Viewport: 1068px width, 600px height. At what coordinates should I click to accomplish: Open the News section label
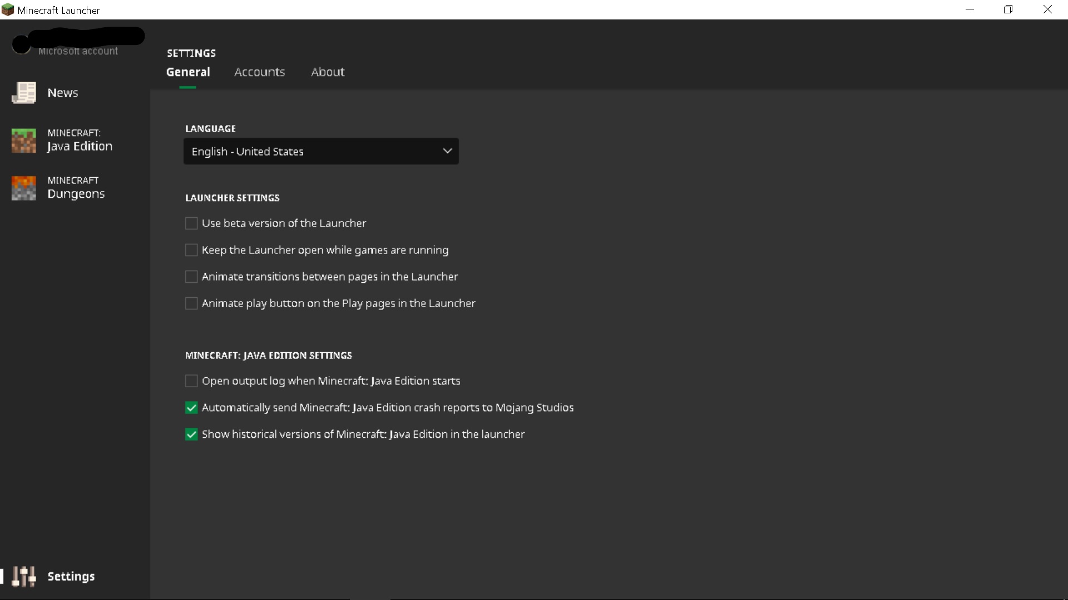(x=63, y=93)
